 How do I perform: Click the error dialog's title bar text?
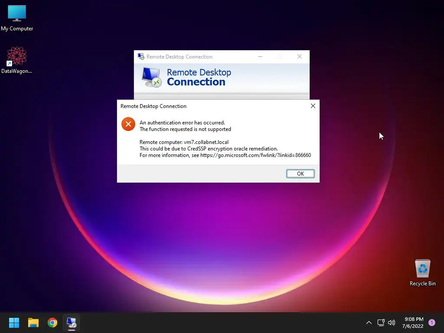(x=153, y=106)
